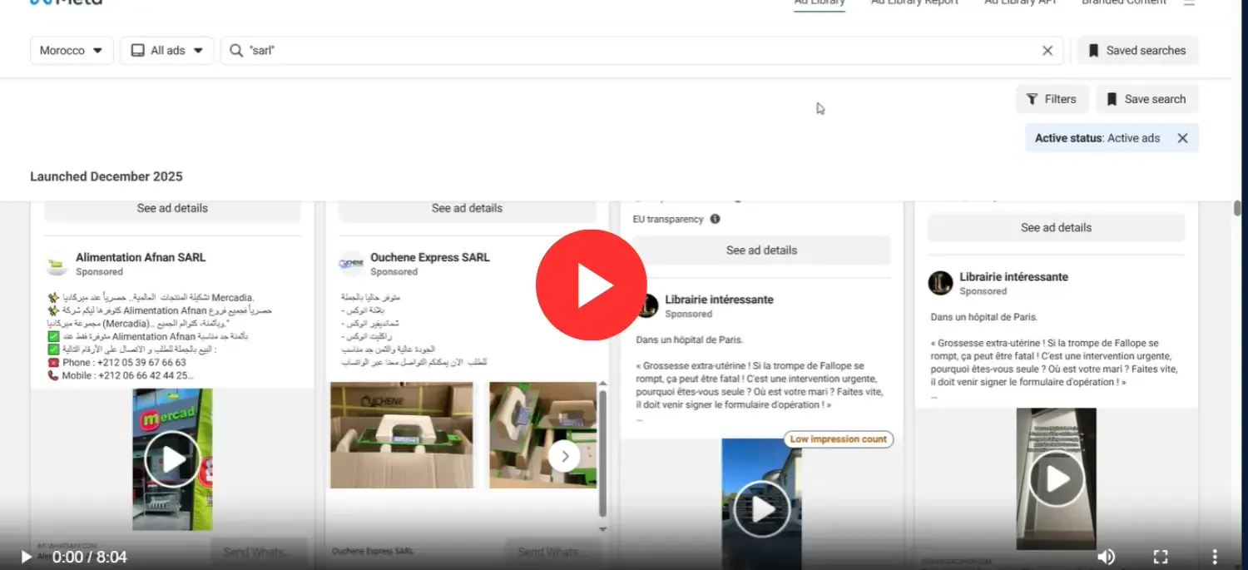See ad details above Ouchene Express SARL
Image resolution: width=1248 pixels, height=570 pixels.
(x=467, y=208)
